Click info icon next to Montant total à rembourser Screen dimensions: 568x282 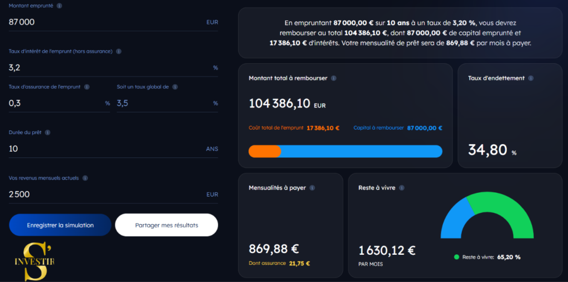tap(333, 78)
